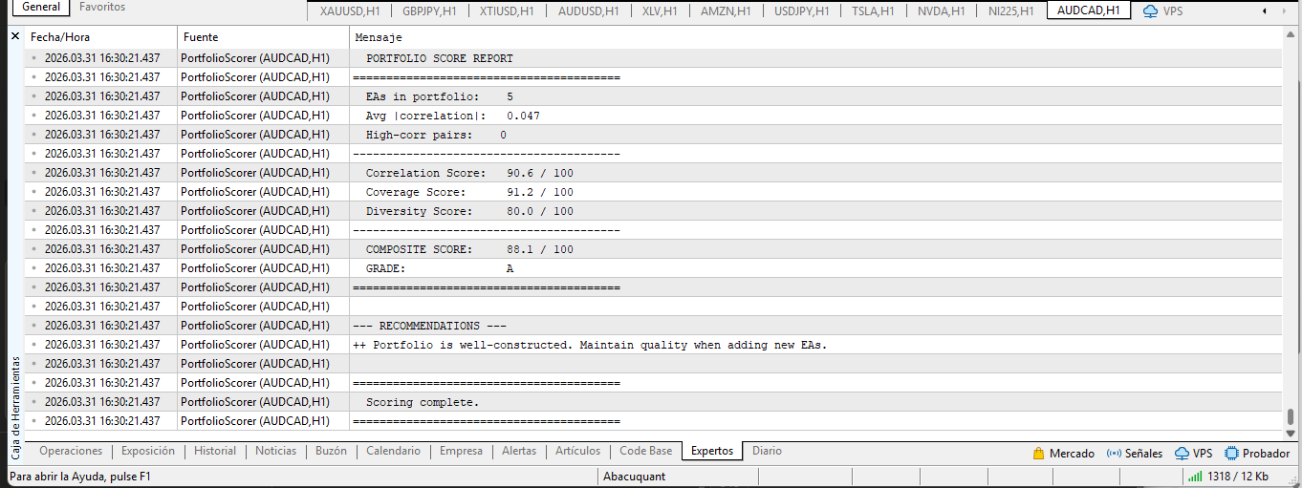Open the XLV,H1 chart tab
This screenshot has width=1302, height=488.
tap(660, 11)
